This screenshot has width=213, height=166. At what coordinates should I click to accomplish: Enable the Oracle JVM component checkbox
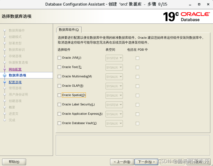(59, 58)
